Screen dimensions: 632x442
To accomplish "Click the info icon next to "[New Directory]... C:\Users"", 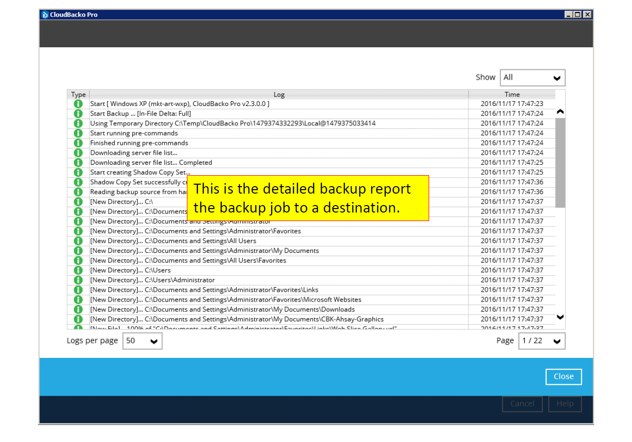I will (78, 270).
